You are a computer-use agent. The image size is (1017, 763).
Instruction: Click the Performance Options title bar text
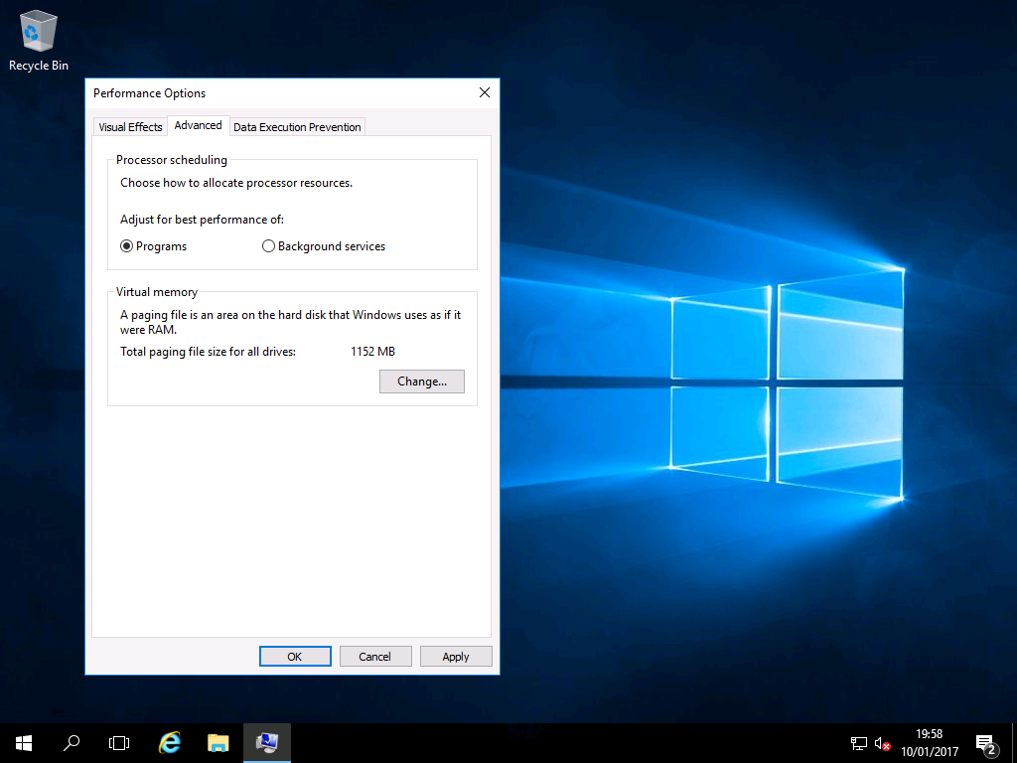pyautogui.click(x=149, y=93)
